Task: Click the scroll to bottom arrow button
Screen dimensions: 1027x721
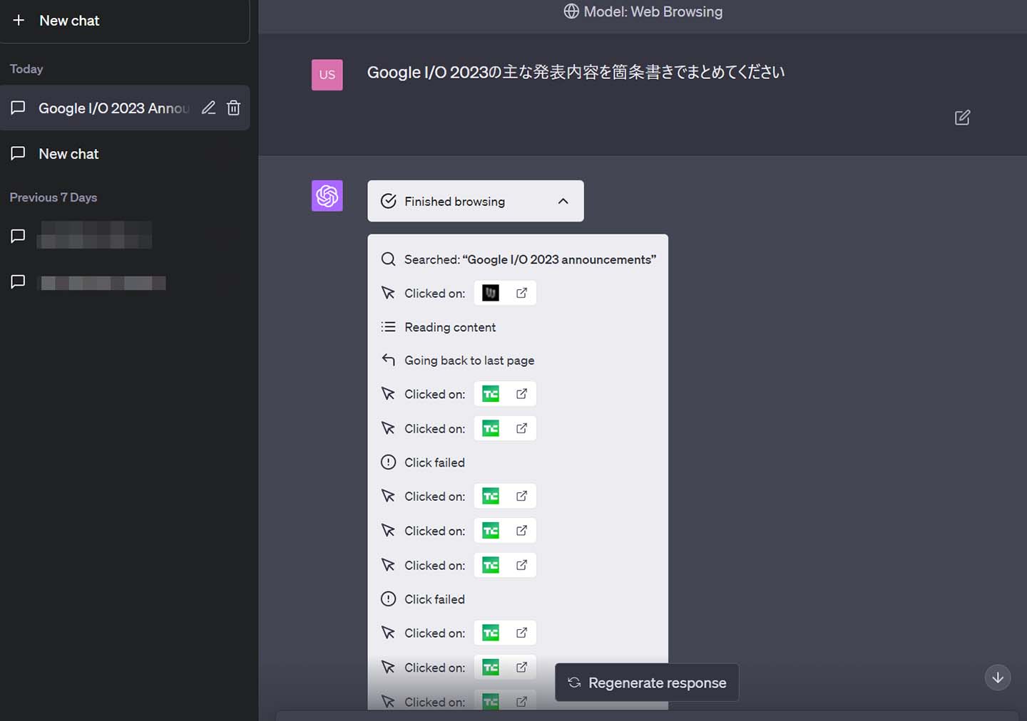Action: pos(998,678)
